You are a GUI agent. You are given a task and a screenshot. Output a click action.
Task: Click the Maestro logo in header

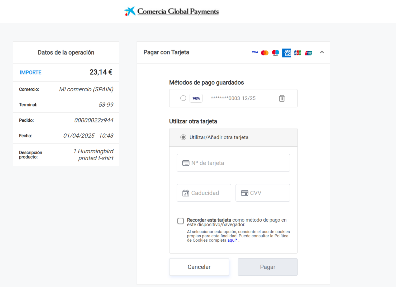(275, 53)
